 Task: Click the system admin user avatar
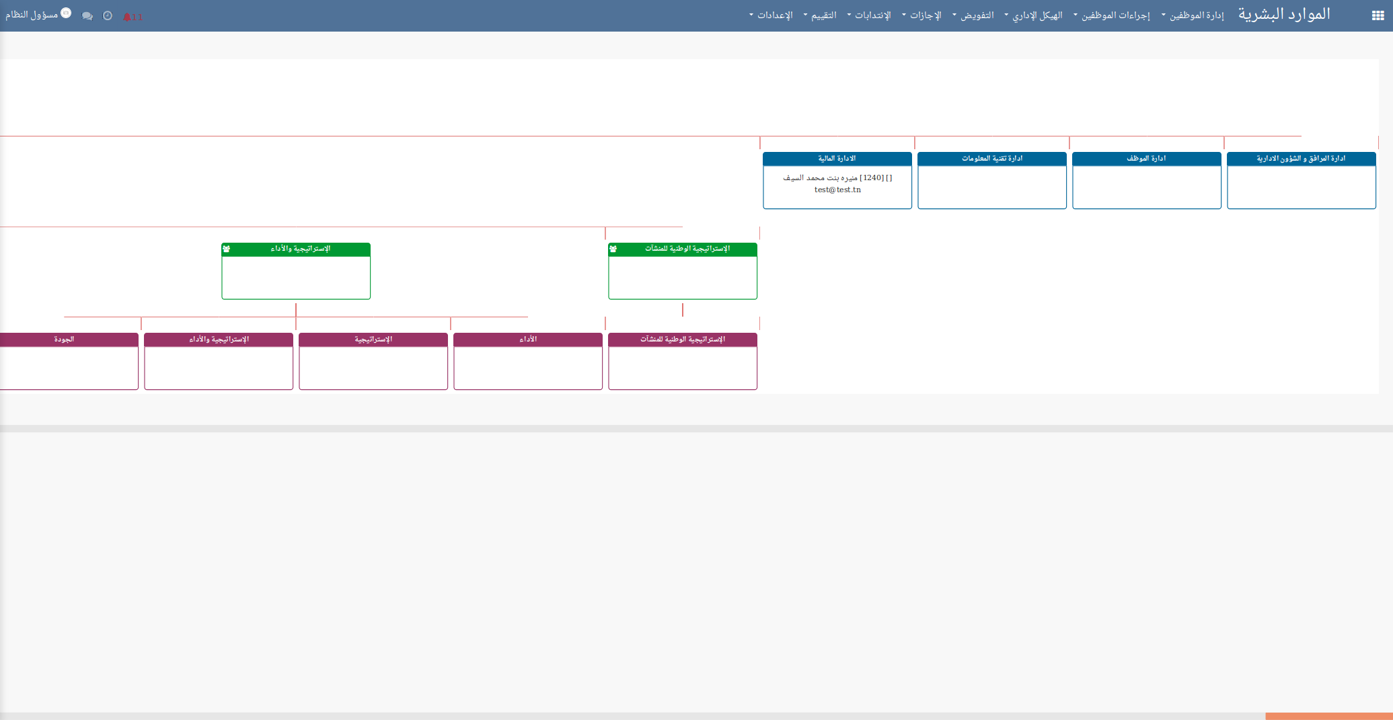coord(66,13)
